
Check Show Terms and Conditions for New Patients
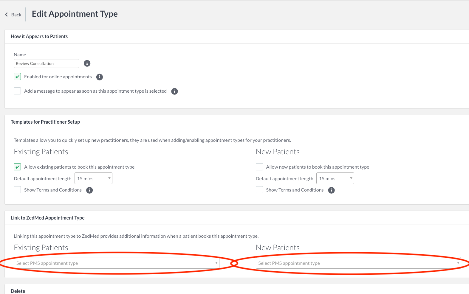click(x=259, y=190)
